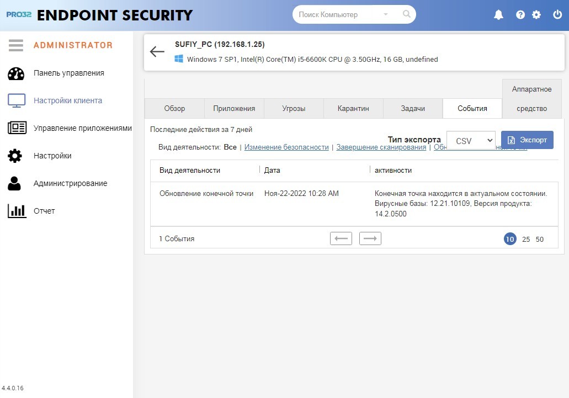
Task: Open the notifications bell icon
Action: click(x=498, y=15)
